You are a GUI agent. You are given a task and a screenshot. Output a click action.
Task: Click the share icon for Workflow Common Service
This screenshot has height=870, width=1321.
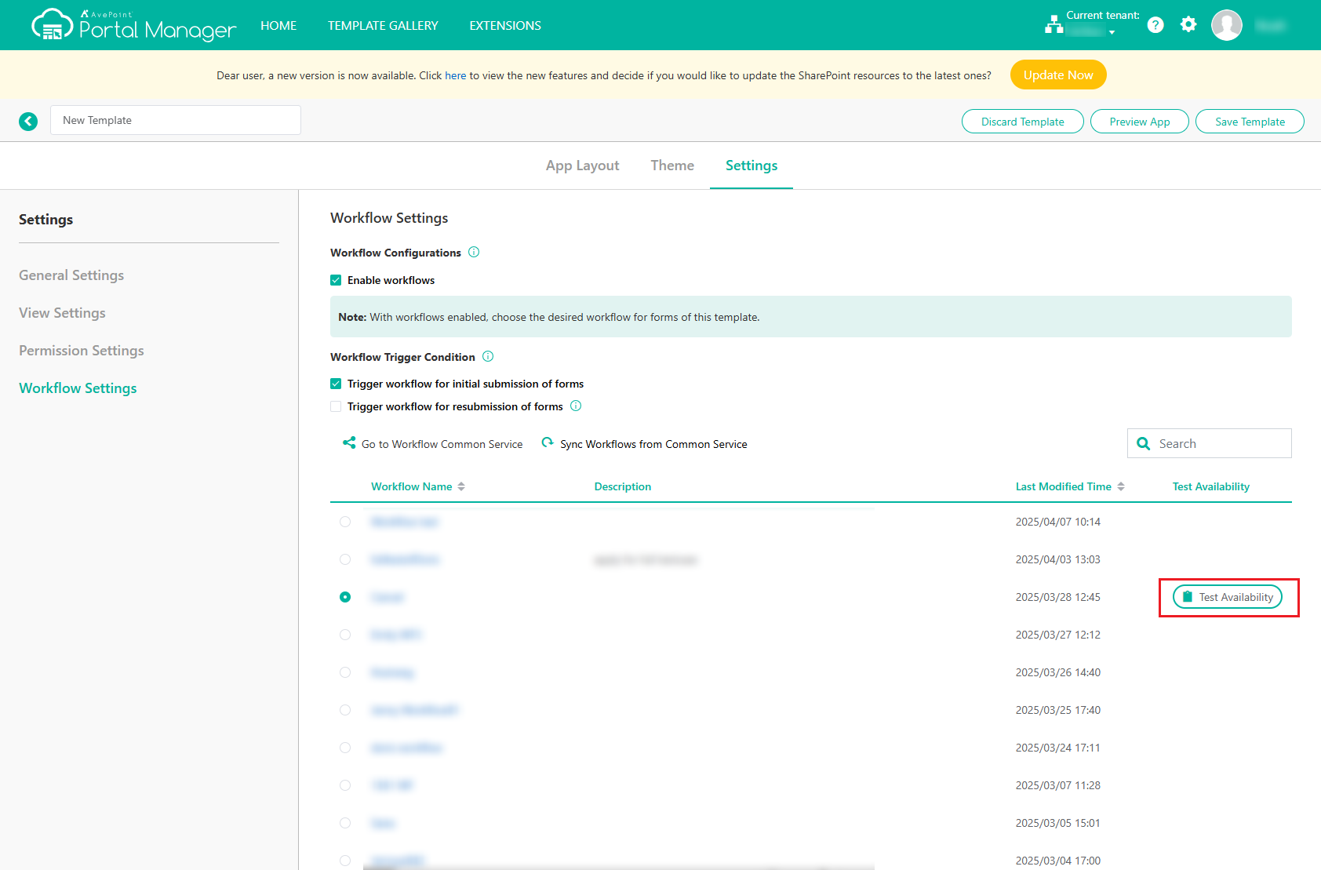point(348,442)
